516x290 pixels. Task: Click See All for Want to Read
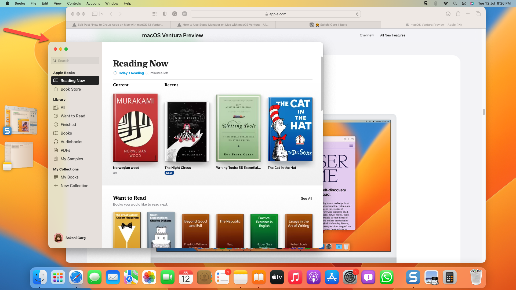coord(306,199)
